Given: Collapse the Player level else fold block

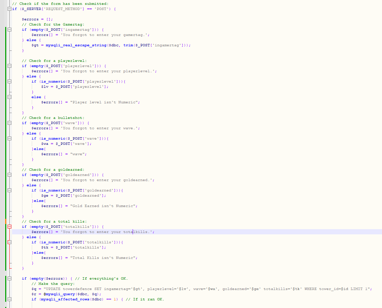Looking at the screenshot, I should pos(9,97).
